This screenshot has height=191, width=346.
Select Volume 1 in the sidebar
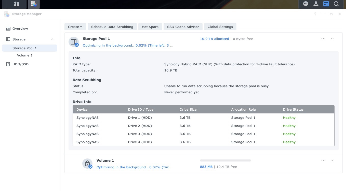(x=25, y=55)
